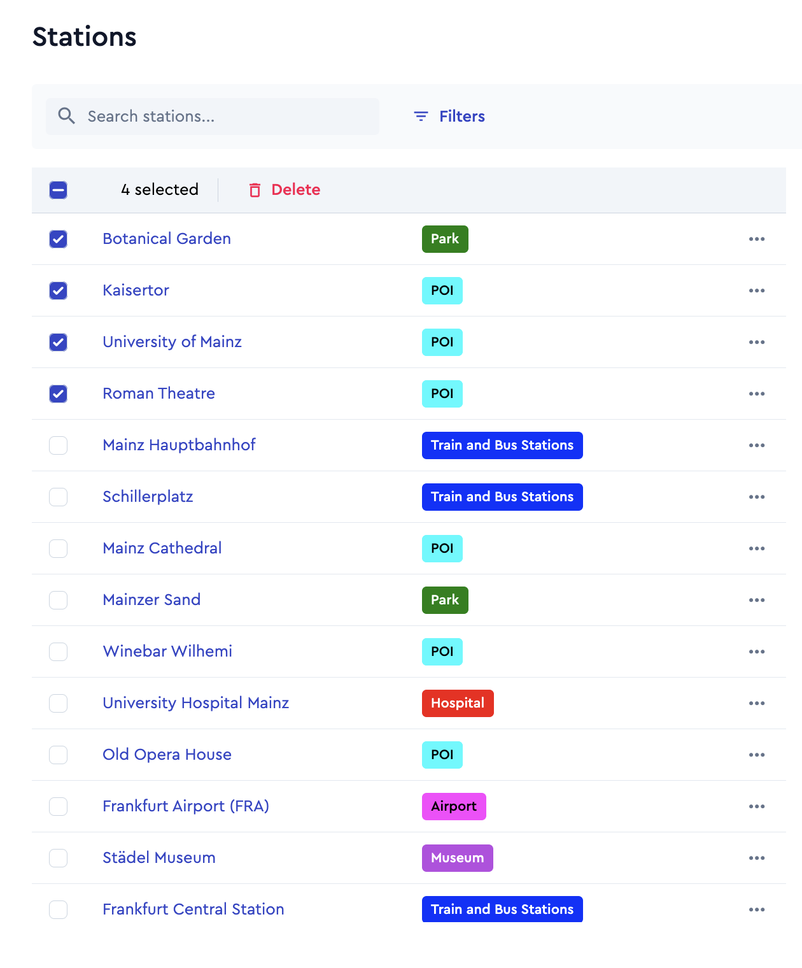Deselect the Roman Theatre row checkbox
Image resolution: width=802 pixels, height=968 pixels.
59,394
